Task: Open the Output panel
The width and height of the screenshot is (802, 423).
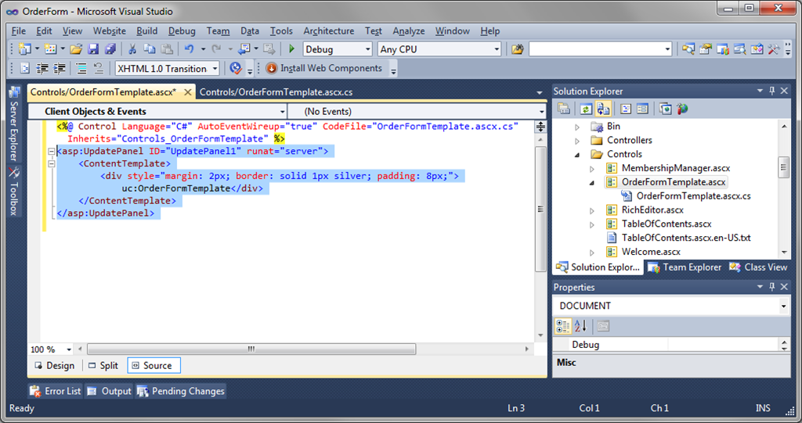Action: coord(109,391)
